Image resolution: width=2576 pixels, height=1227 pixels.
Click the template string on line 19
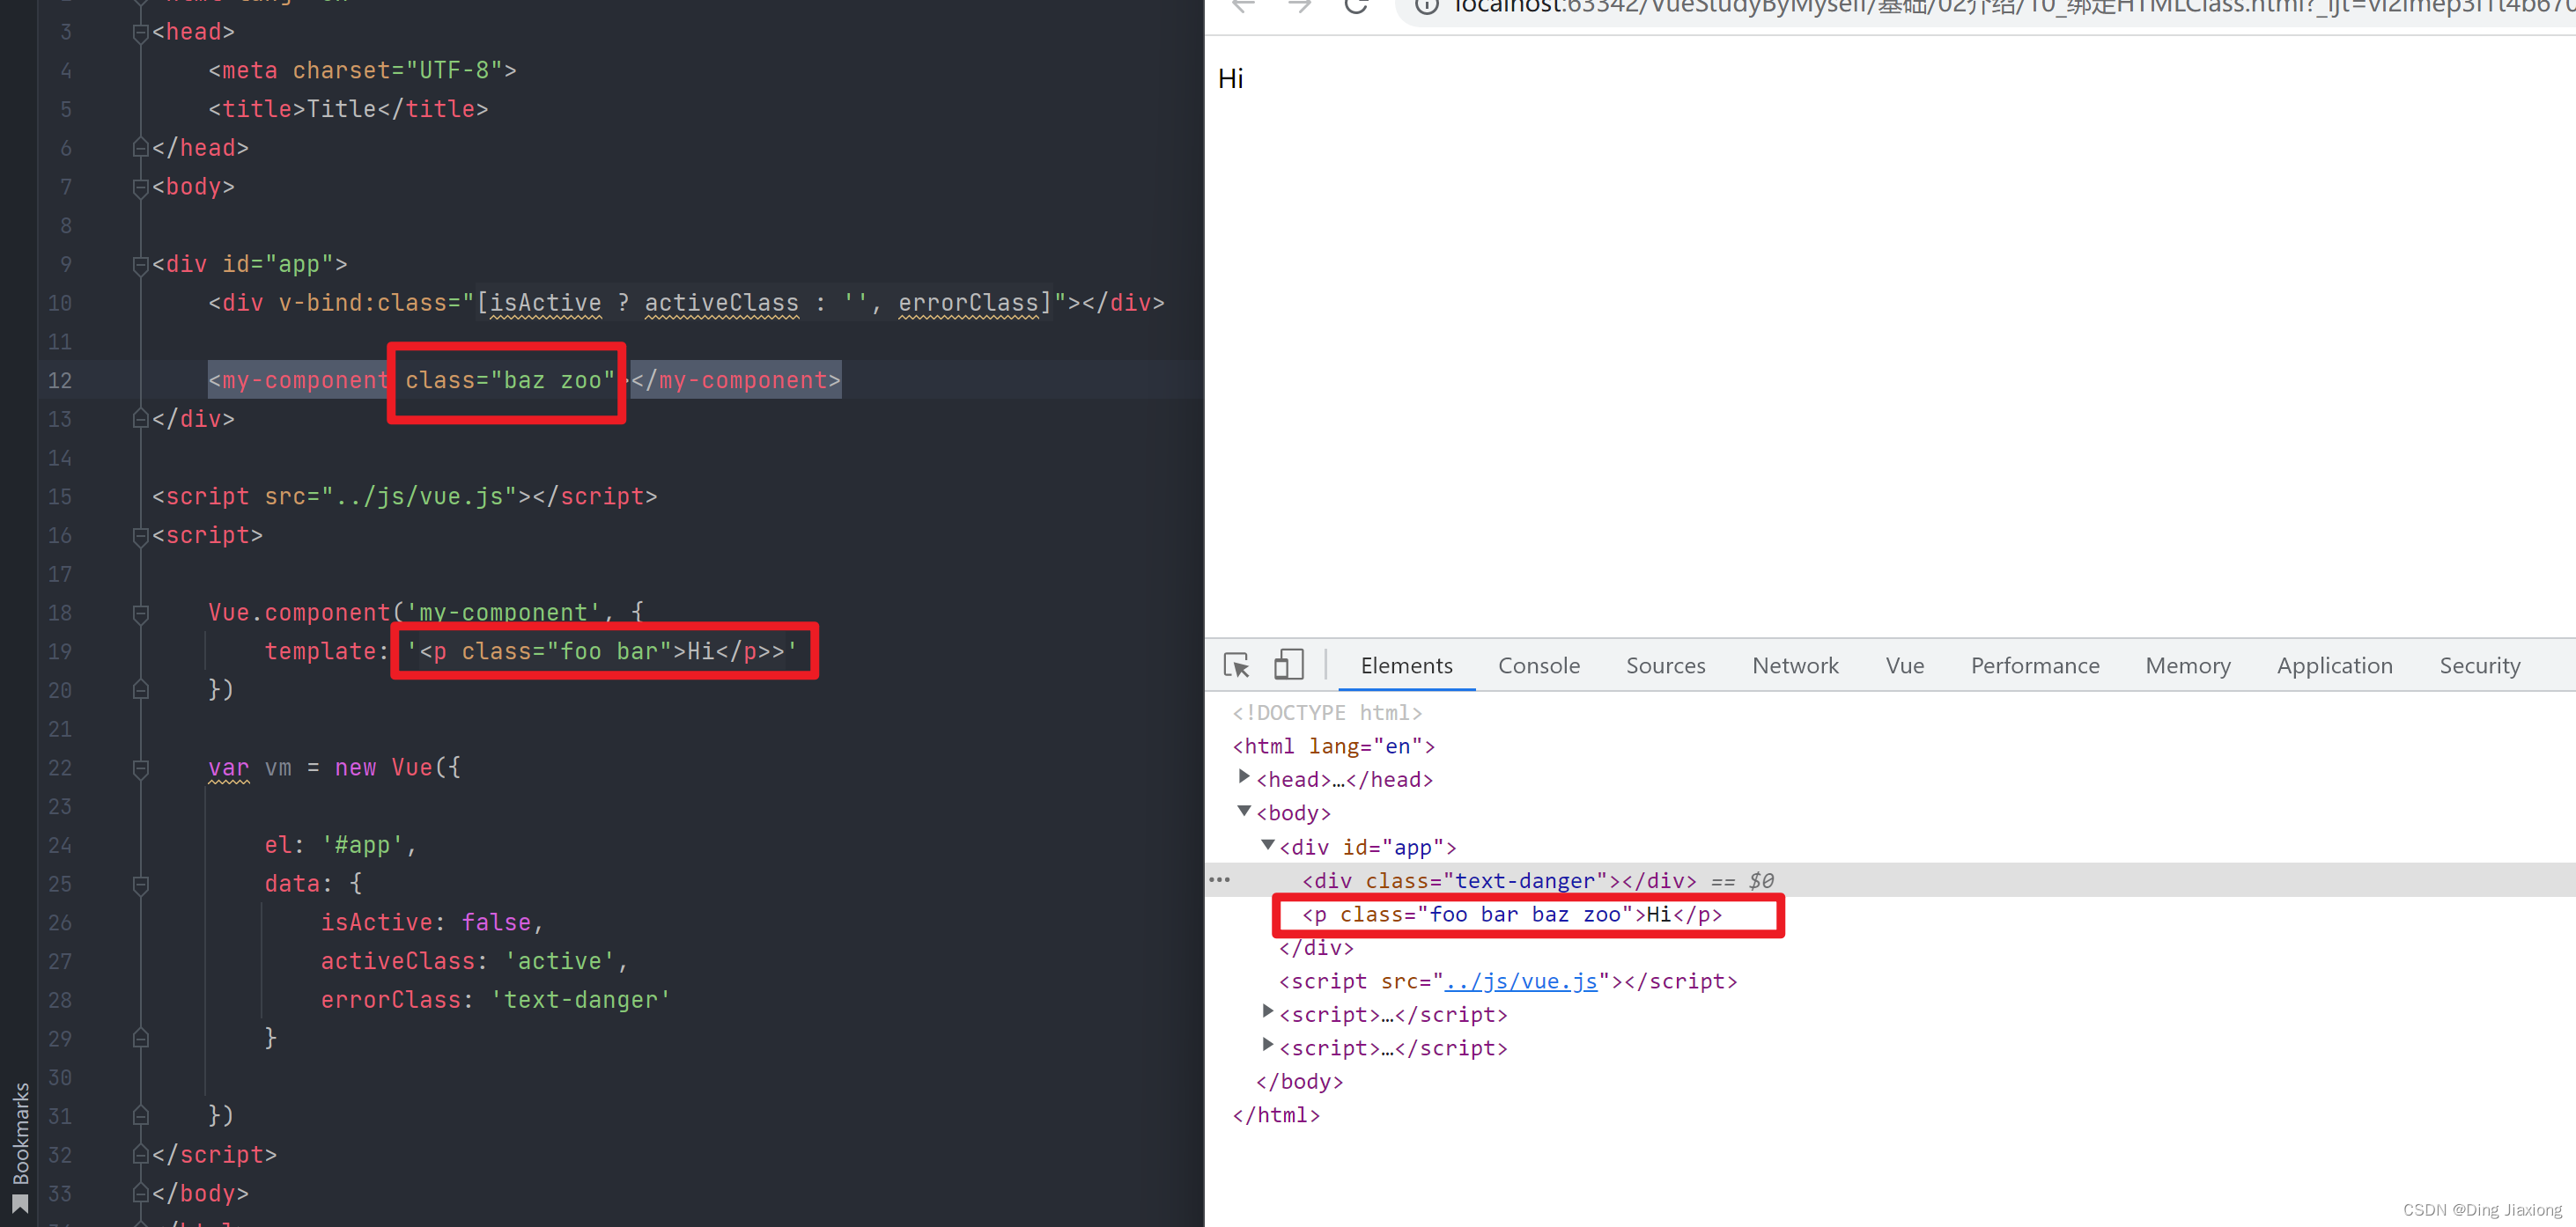tap(602, 651)
